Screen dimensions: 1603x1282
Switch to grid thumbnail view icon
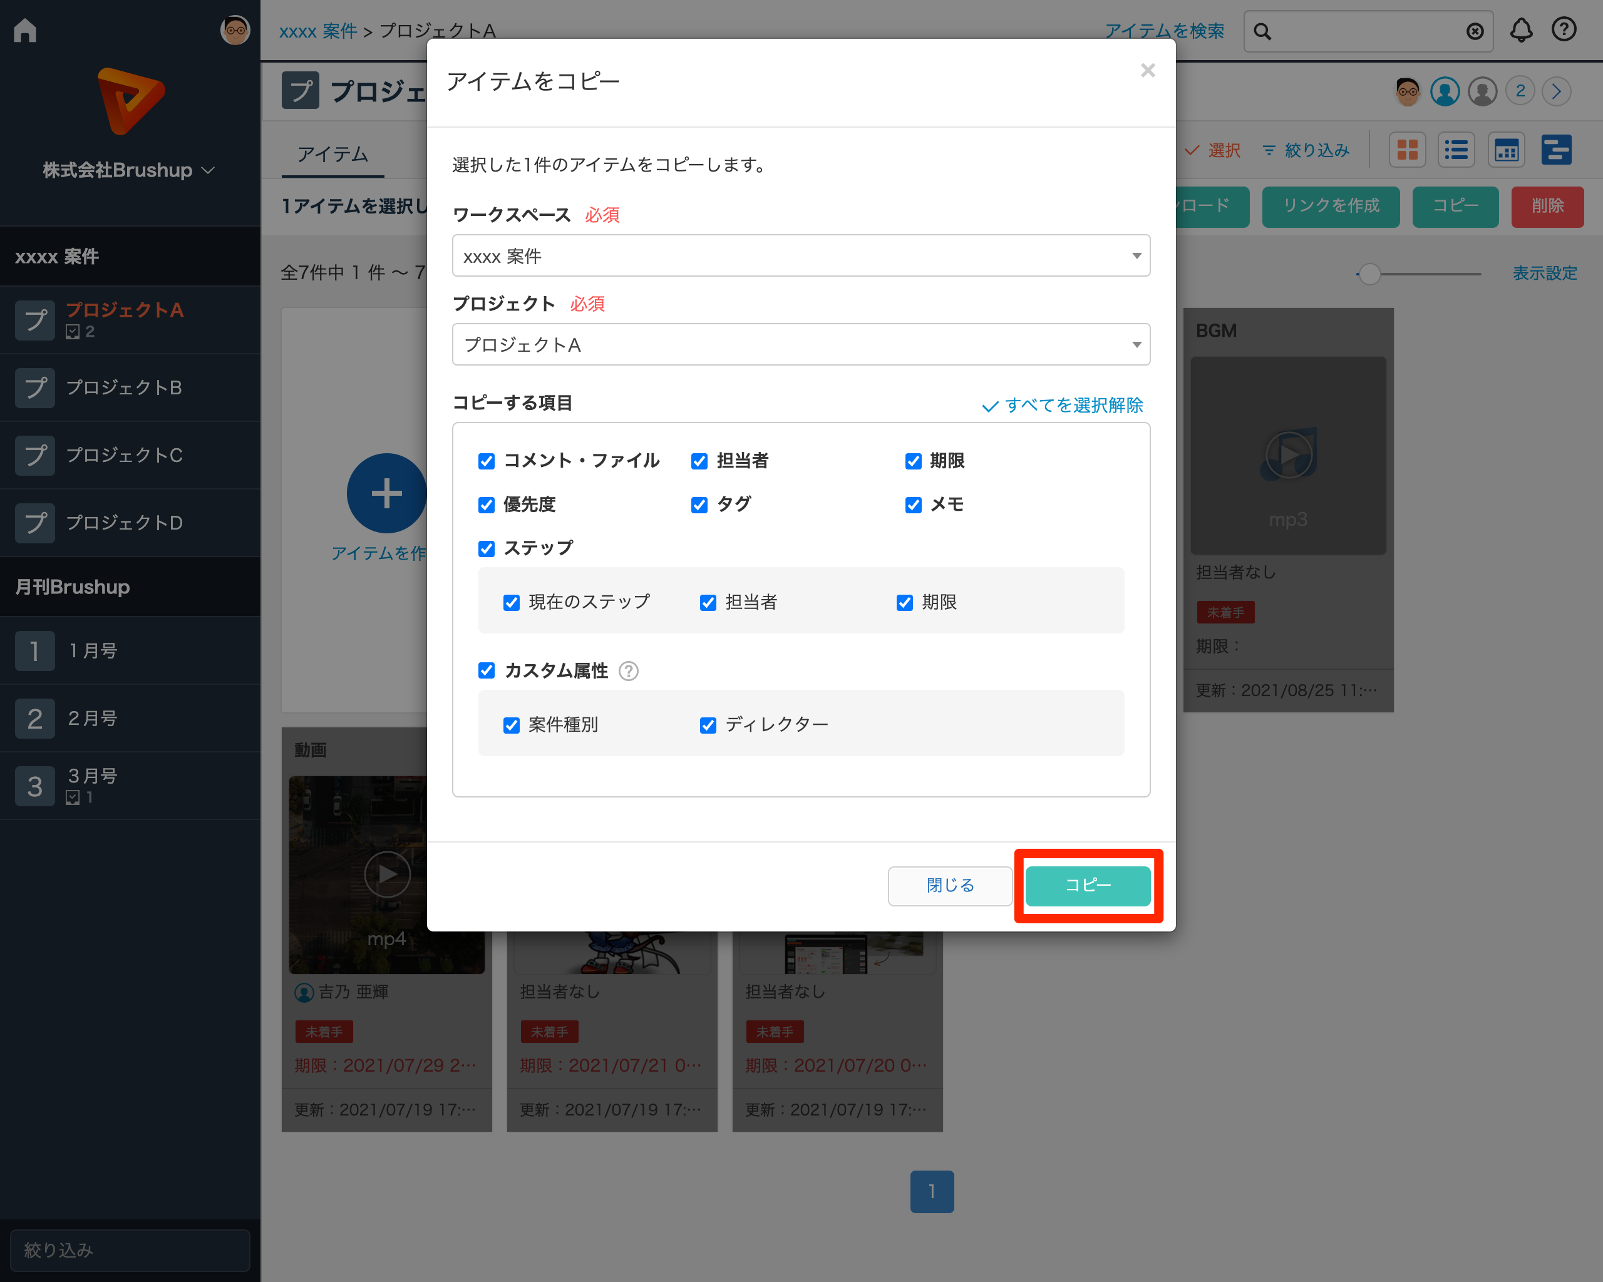[x=1407, y=151]
